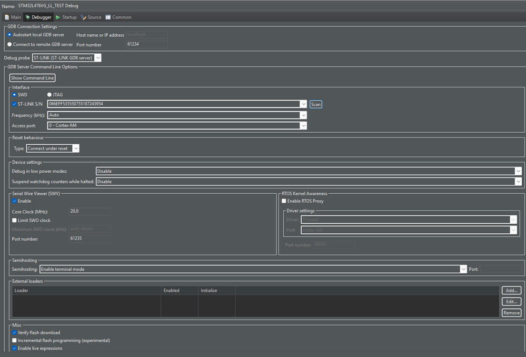
Task: Expand the Frequency (kHz) dropdown
Action: click(x=177, y=115)
